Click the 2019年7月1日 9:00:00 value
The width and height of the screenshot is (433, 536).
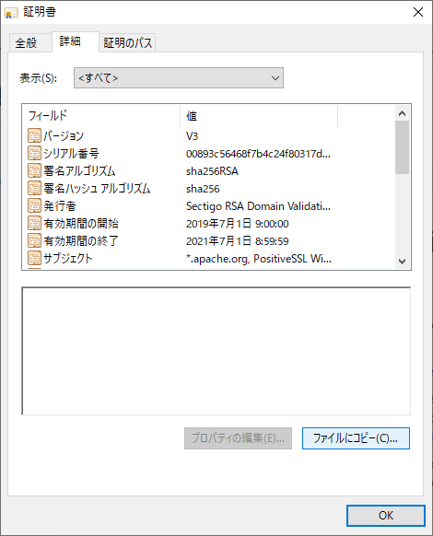(238, 224)
